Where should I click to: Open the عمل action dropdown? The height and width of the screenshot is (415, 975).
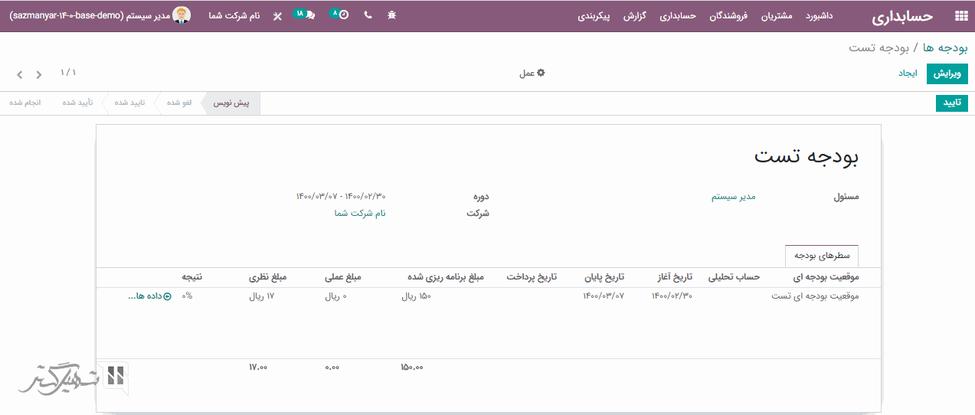click(x=532, y=74)
